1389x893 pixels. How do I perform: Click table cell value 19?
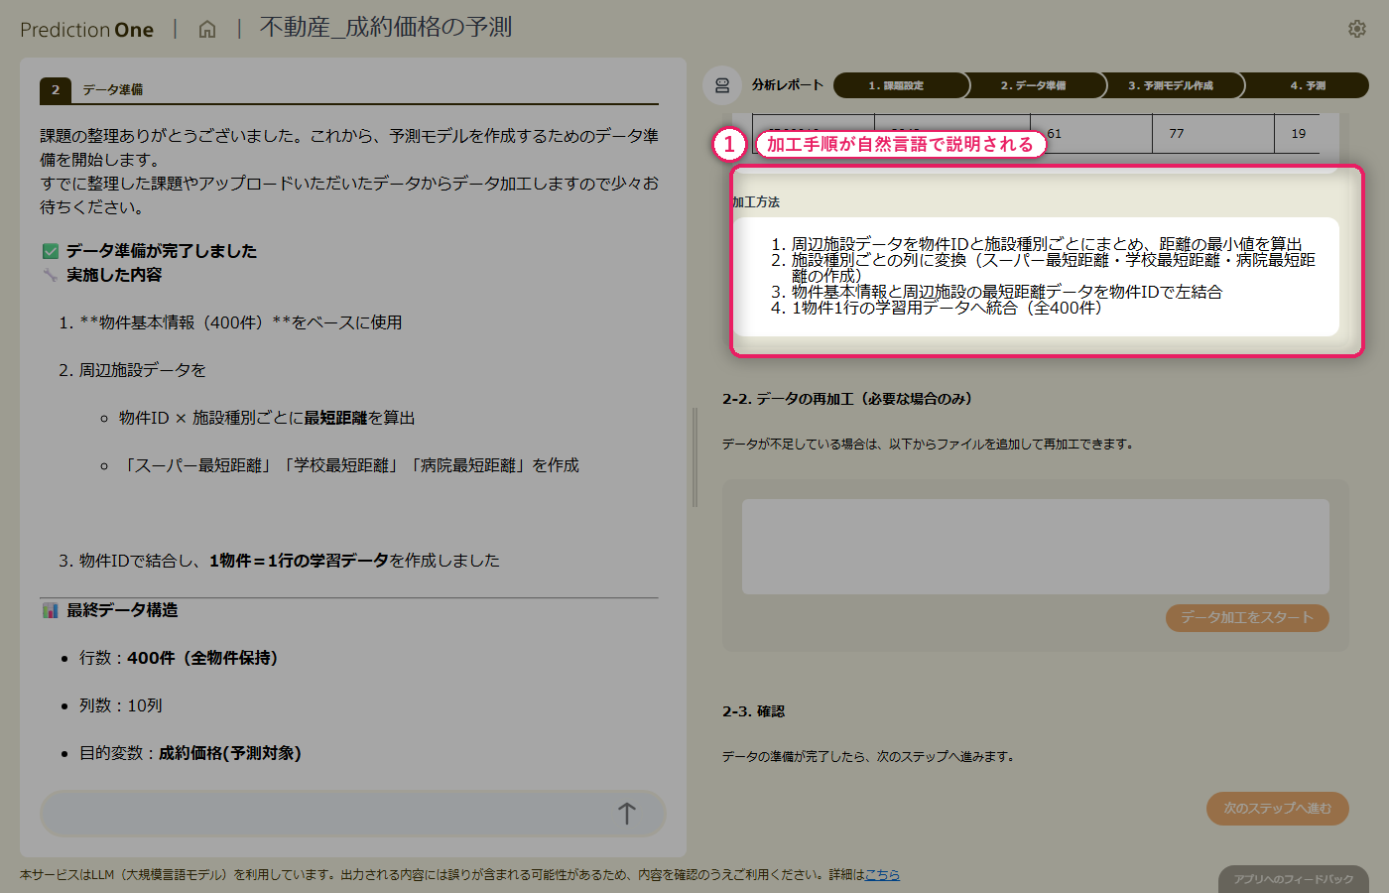point(1299,133)
